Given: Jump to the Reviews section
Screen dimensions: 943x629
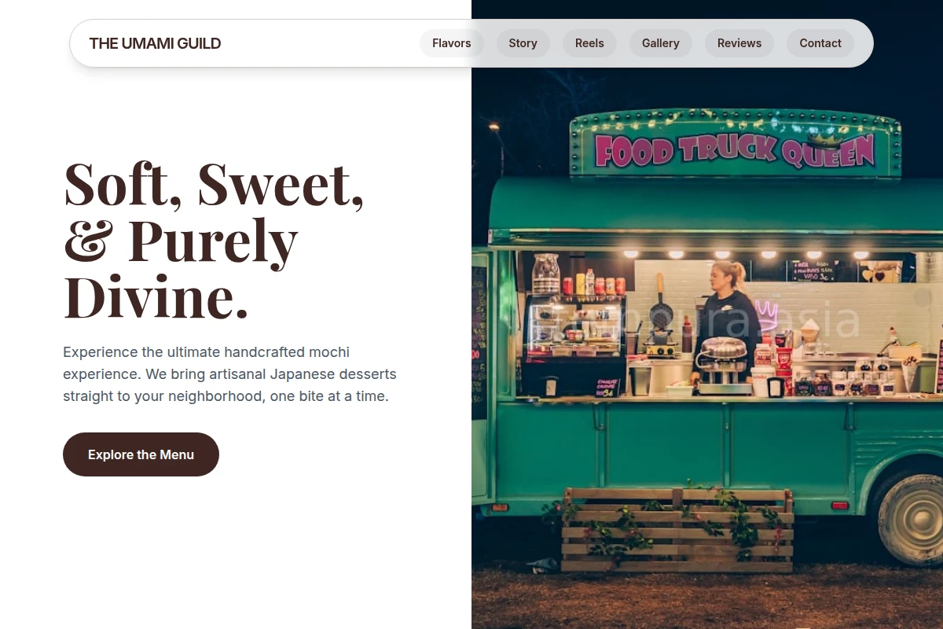Looking at the screenshot, I should 739,43.
